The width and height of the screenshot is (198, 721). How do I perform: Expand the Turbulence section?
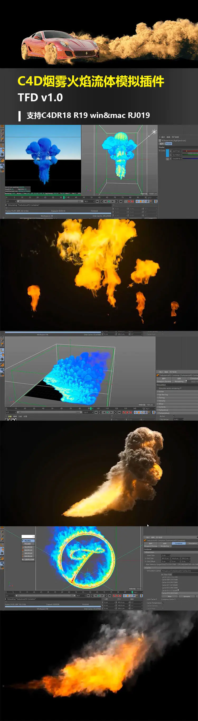point(177,410)
